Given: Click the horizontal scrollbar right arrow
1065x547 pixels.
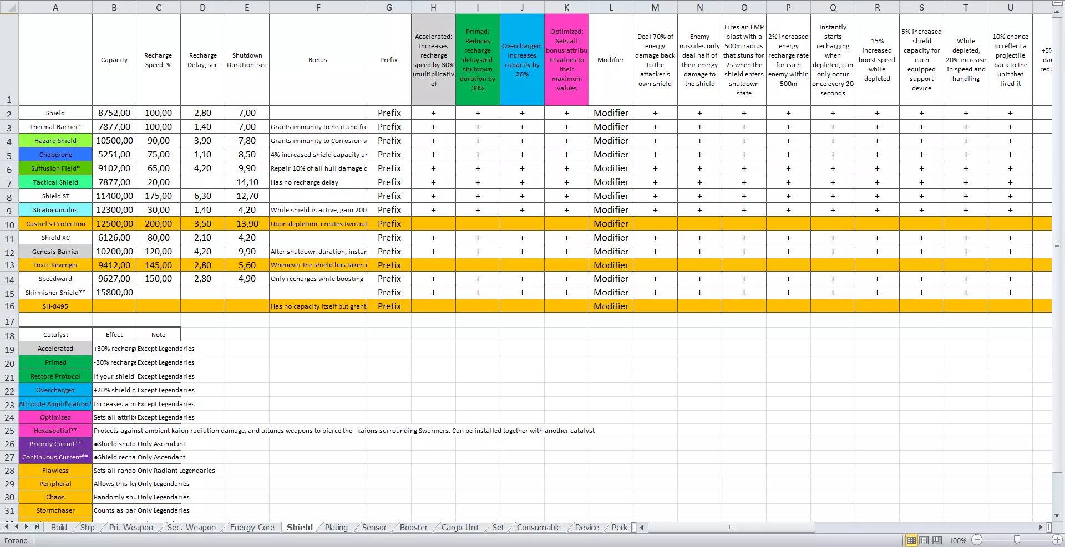Looking at the screenshot, I should coord(1041,527).
